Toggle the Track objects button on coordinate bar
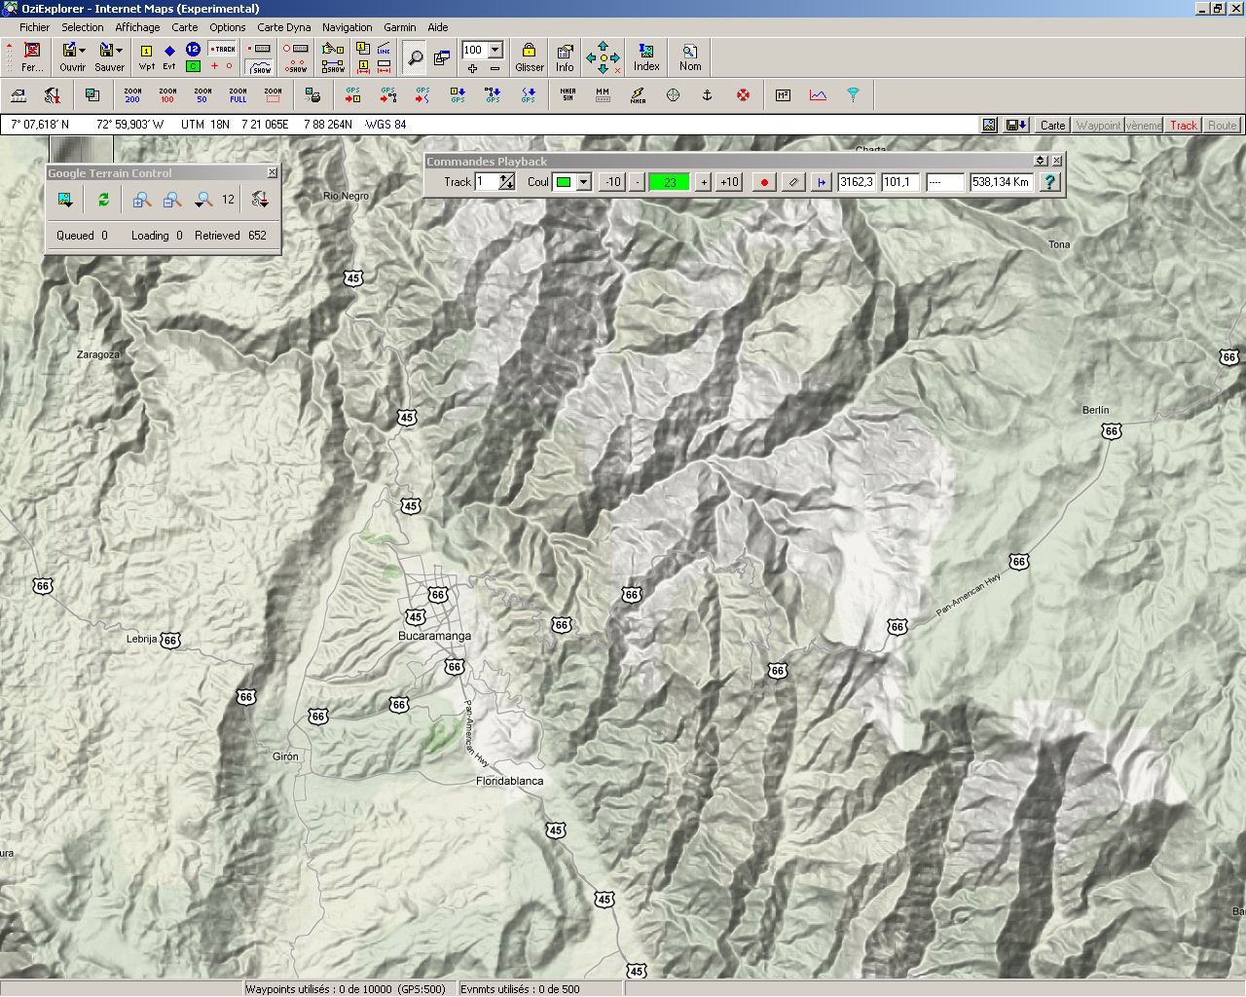Screen dimensions: 1246x997 click(x=1183, y=125)
